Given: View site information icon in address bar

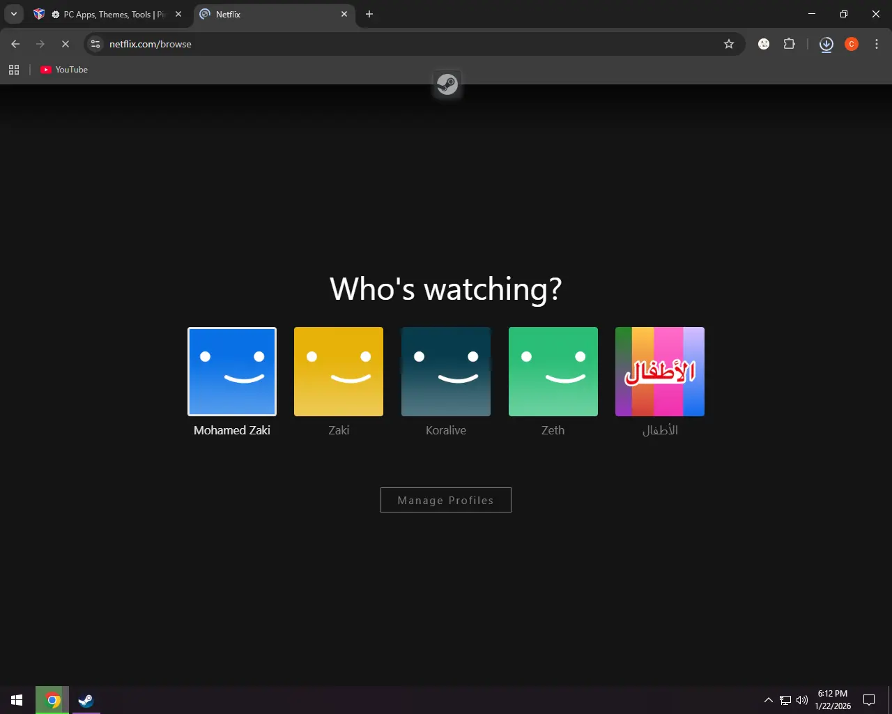Looking at the screenshot, I should coord(96,44).
